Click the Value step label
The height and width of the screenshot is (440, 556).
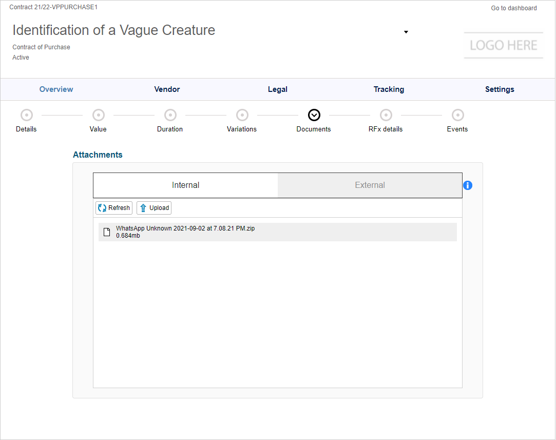(98, 129)
